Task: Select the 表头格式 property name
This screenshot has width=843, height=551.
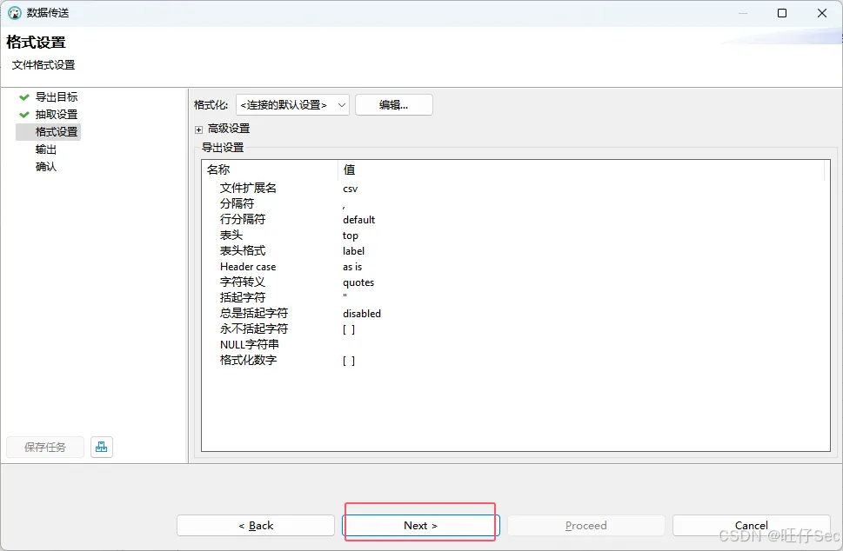Action: (243, 251)
